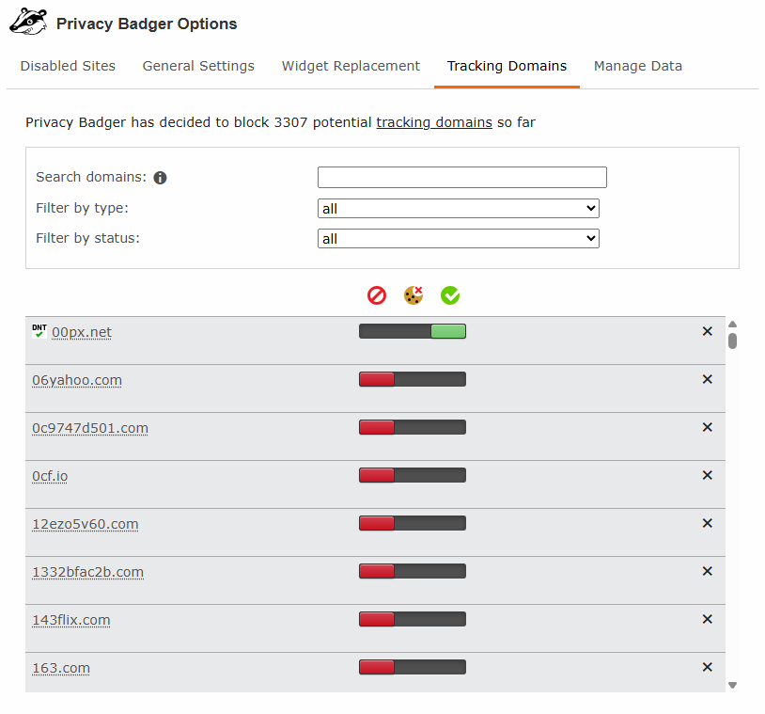Open the 143flix.com domain link
The height and width of the screenshot is (714, 765).
[x=70, y=619]
